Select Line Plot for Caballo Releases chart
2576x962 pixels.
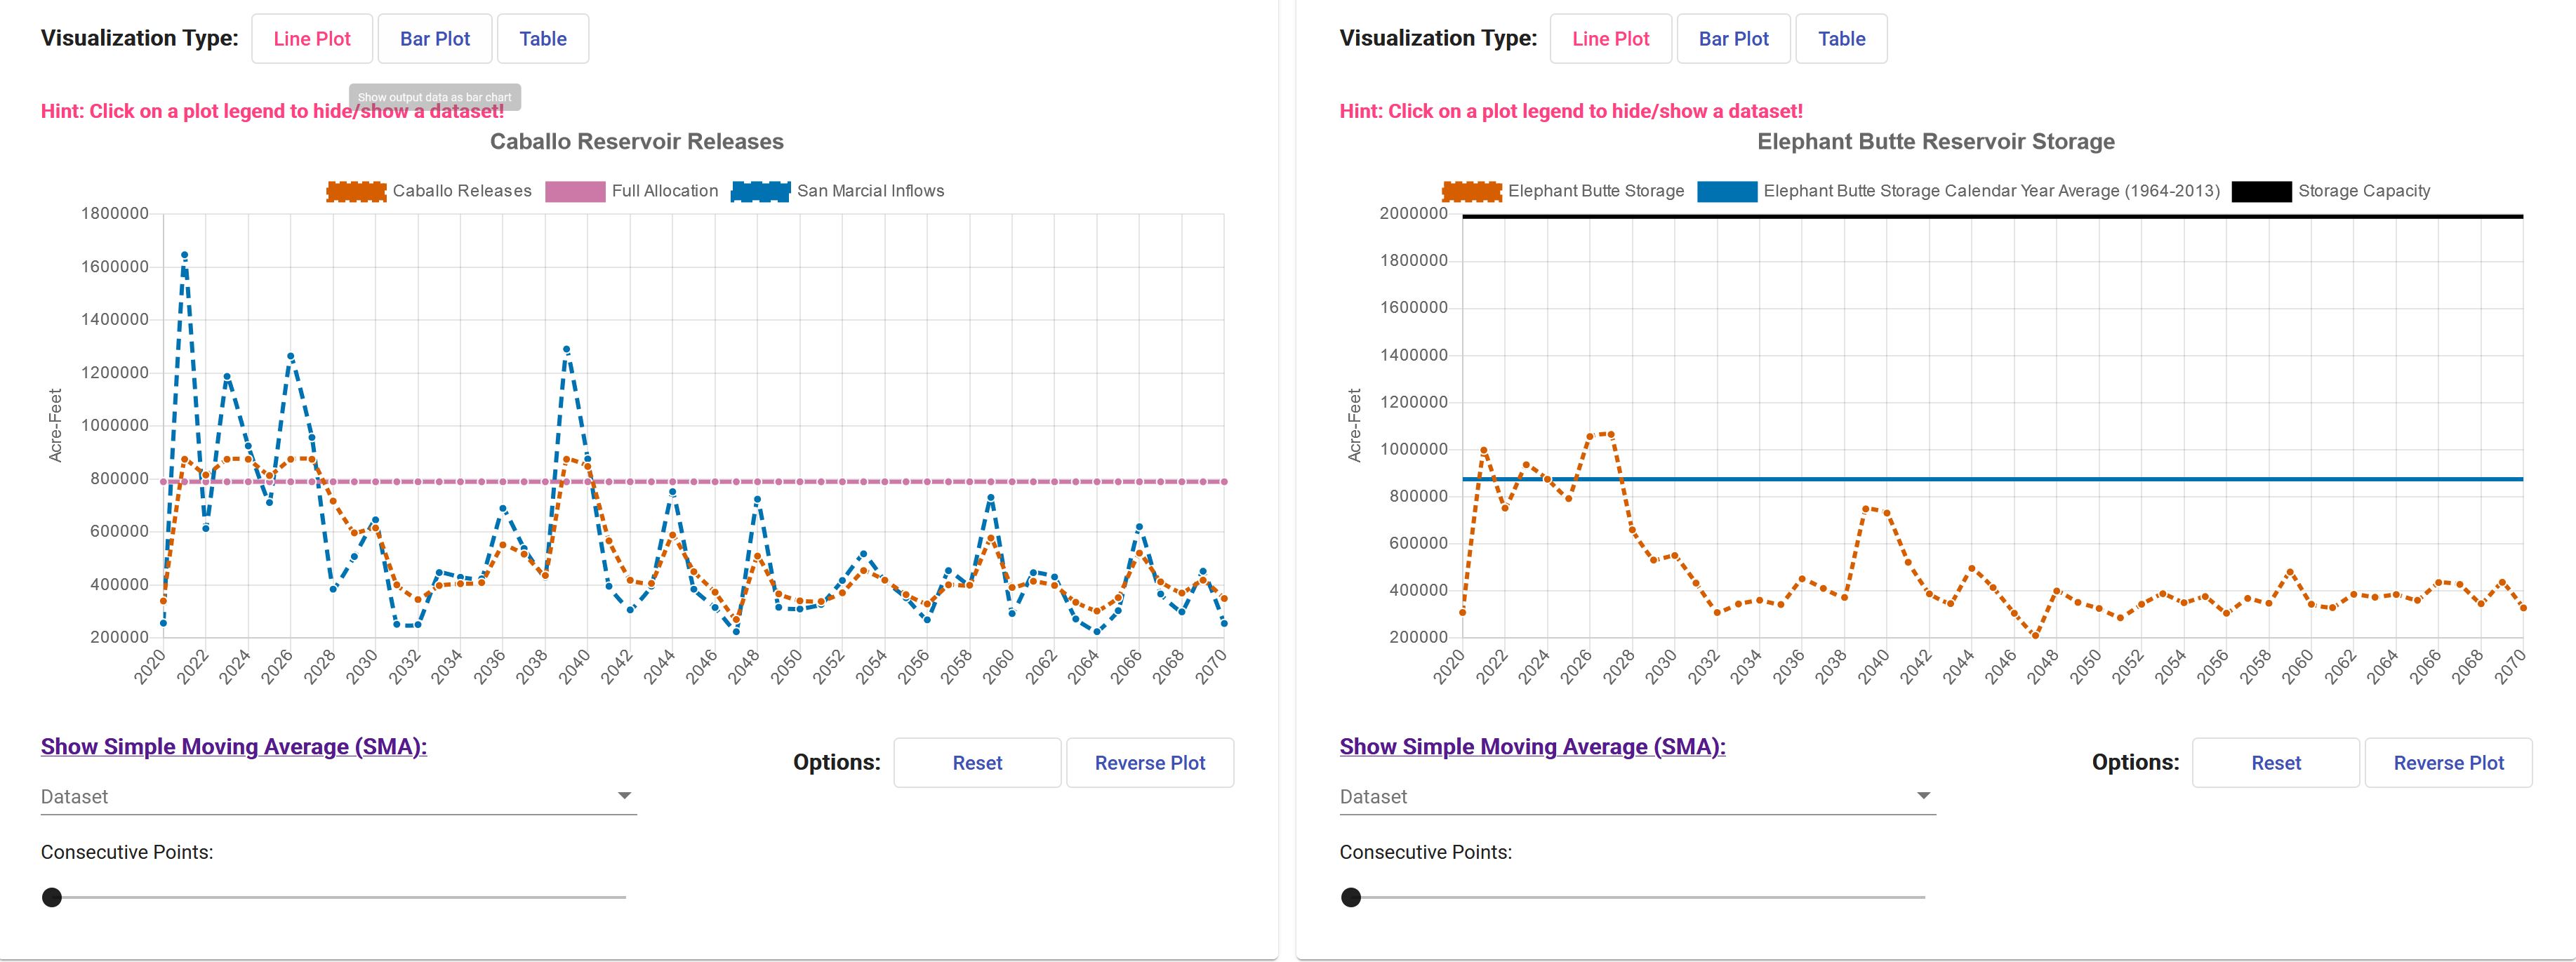click(312, 39)
